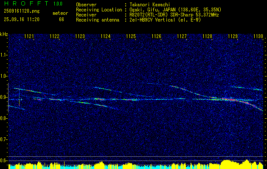This screenshot has width=267, height=169.
Task: Click the meteor label
Action: [x=60, y=13]
